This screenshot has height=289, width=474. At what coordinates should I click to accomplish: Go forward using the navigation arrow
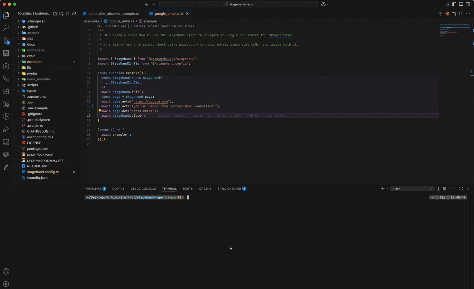154,4
